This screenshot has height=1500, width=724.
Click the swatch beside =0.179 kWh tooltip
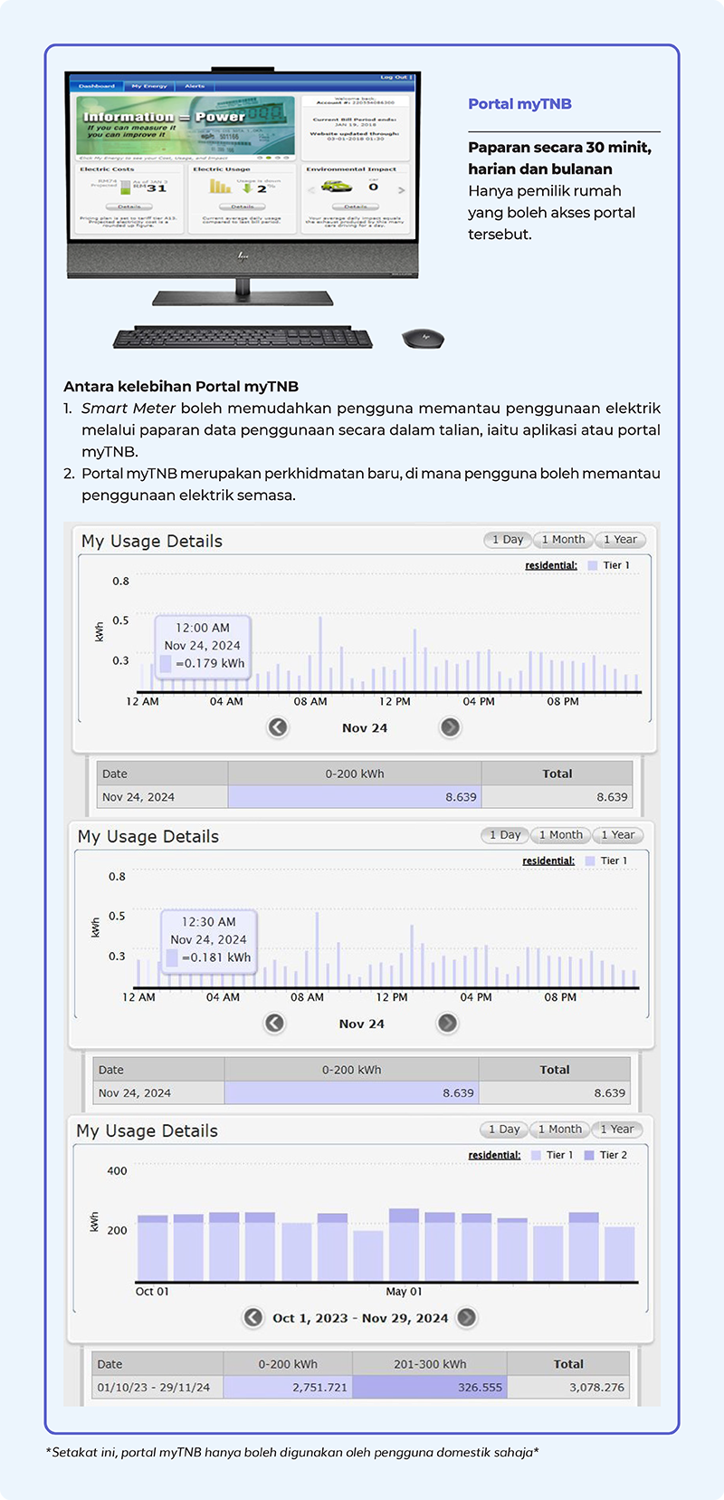pos(166,663)
